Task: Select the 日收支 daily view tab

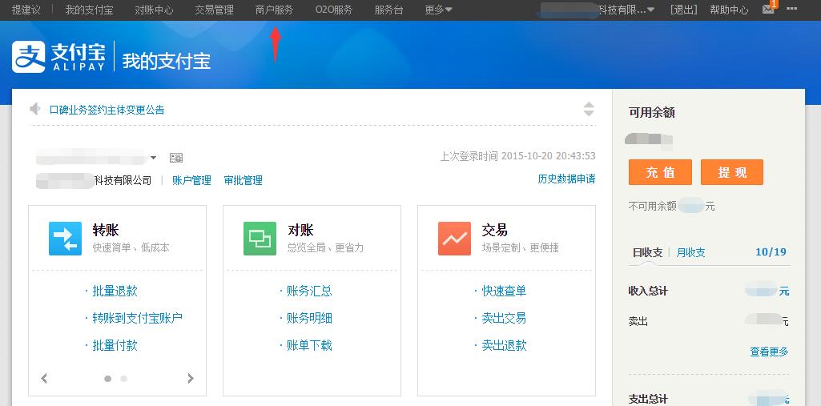Action: pyautogui.click(x=647, y=252)
